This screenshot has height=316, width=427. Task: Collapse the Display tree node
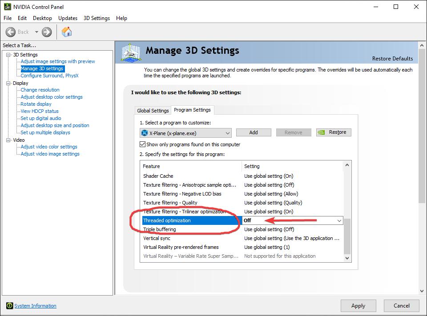pyautogui.click(x=8, y=83)
